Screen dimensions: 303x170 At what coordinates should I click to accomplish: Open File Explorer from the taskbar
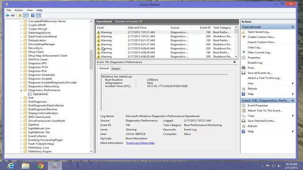click(26, 166)
